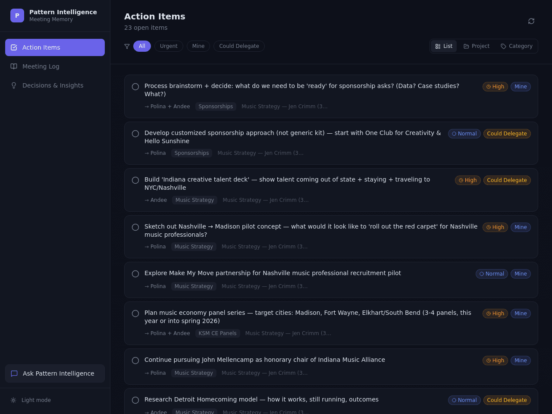Click Normal badge on 'Detroit Homecoming' item
The height and width of the screenshot is (414, 552).
[x=464, y=400]
